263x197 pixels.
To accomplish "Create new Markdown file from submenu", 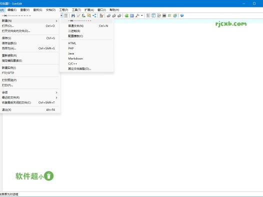I will click(86, 58).
